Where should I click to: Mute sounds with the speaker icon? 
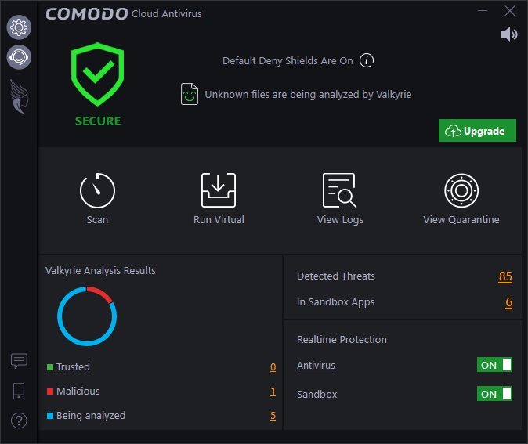509,34
